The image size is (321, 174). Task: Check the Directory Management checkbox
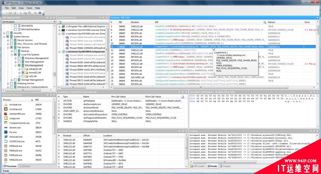[x=19, y=58]
